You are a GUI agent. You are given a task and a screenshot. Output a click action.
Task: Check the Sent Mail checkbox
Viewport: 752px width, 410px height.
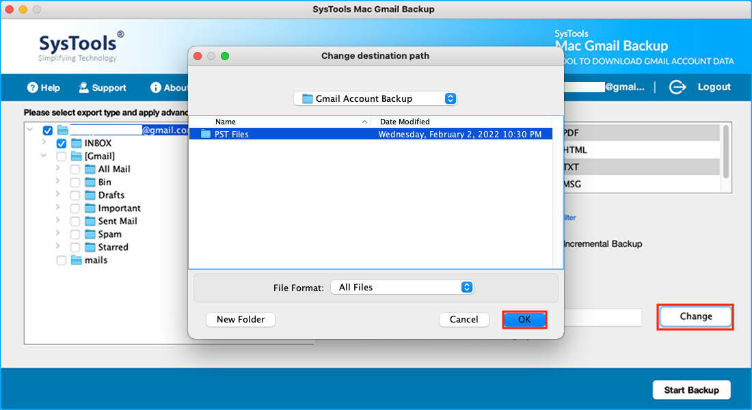75,221
